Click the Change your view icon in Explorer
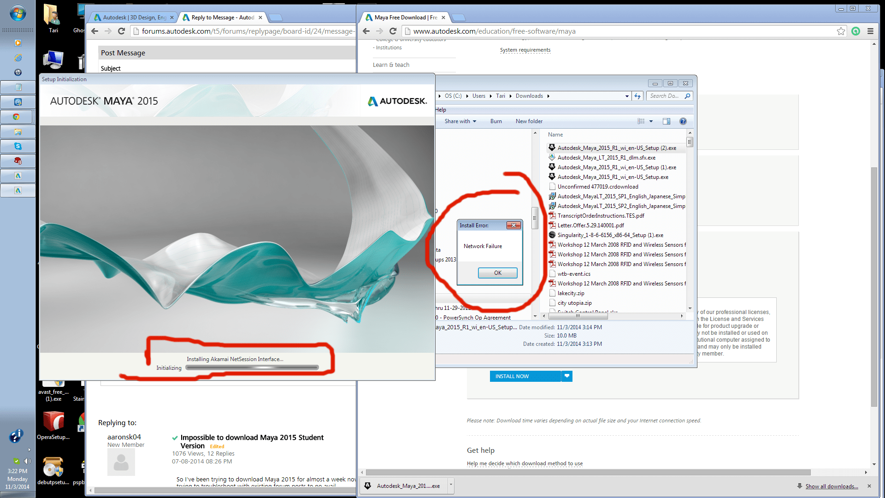 641,121
